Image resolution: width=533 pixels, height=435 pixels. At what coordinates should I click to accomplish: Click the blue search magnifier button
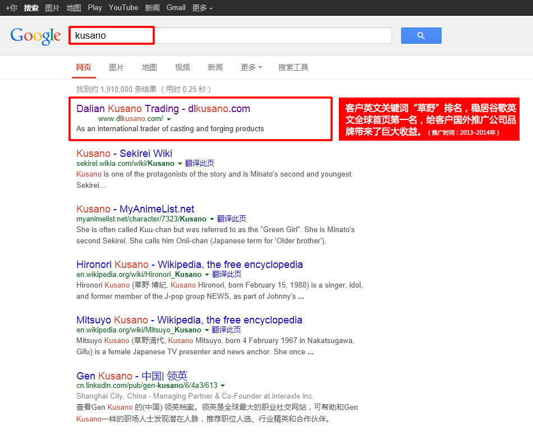(x=421, y=36)
